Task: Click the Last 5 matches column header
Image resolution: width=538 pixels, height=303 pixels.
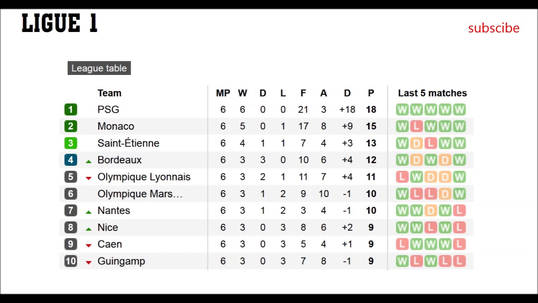Action: 432,93
